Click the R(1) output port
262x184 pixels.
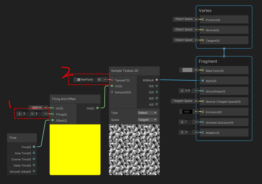pos(157,86)
